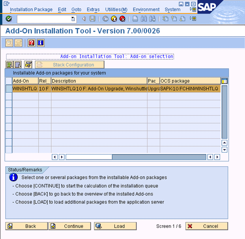Click the layout menu icon beside System menu
This screenshot has height=239, width=245.
click(x=193, y=9)
